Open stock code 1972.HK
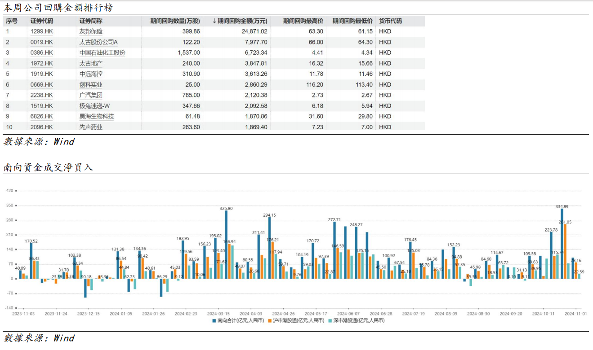The height and width of the screenshot is (350, 593). 41,63
